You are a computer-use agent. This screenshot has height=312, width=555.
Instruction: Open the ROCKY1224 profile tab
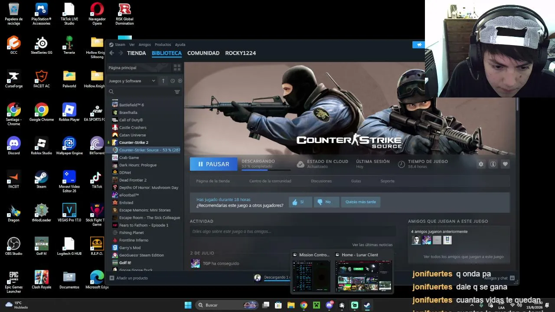tap(241, 53)
